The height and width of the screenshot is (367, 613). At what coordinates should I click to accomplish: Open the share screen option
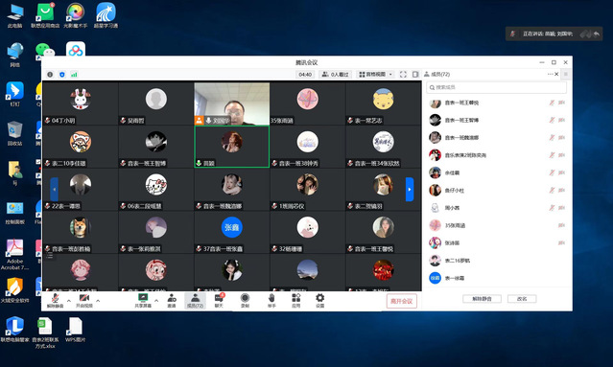[143, 301]
